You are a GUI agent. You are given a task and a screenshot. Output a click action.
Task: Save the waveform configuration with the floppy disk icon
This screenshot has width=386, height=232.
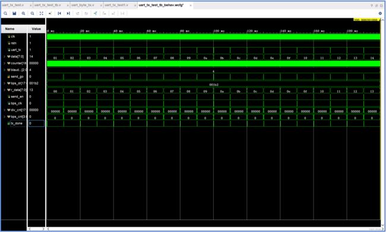[x=14, y=13]
